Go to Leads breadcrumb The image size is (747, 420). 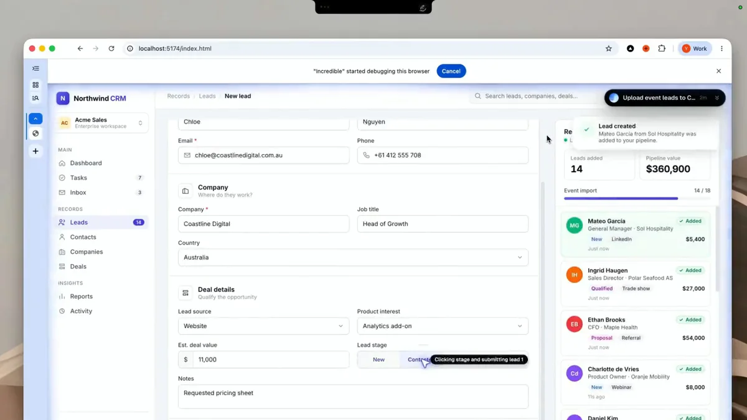point(207,96)
